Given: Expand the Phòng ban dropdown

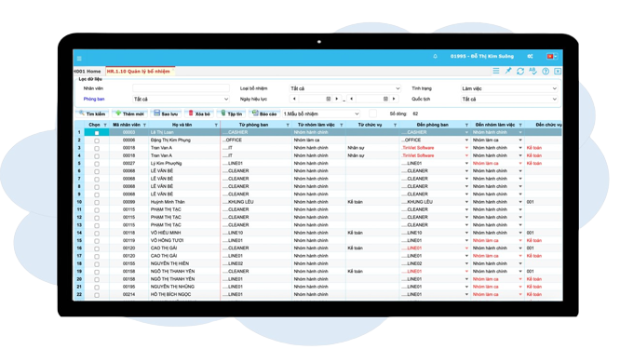Looking at the screenshot, I should click(181, 100).
